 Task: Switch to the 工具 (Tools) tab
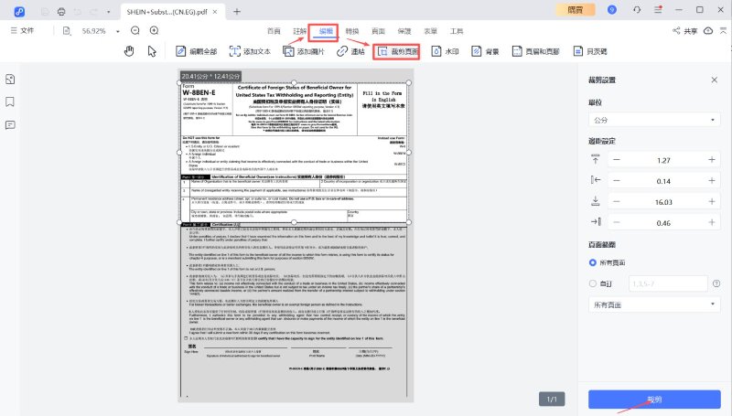point(457,31)
